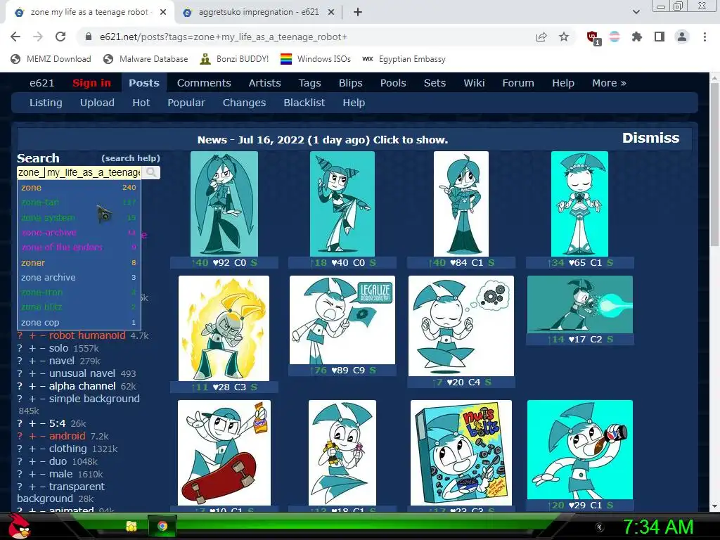The height and width of the screenshot is (540, 720).
Task: Click the Posts navigation tab
Action: click(x=143, y=83)
